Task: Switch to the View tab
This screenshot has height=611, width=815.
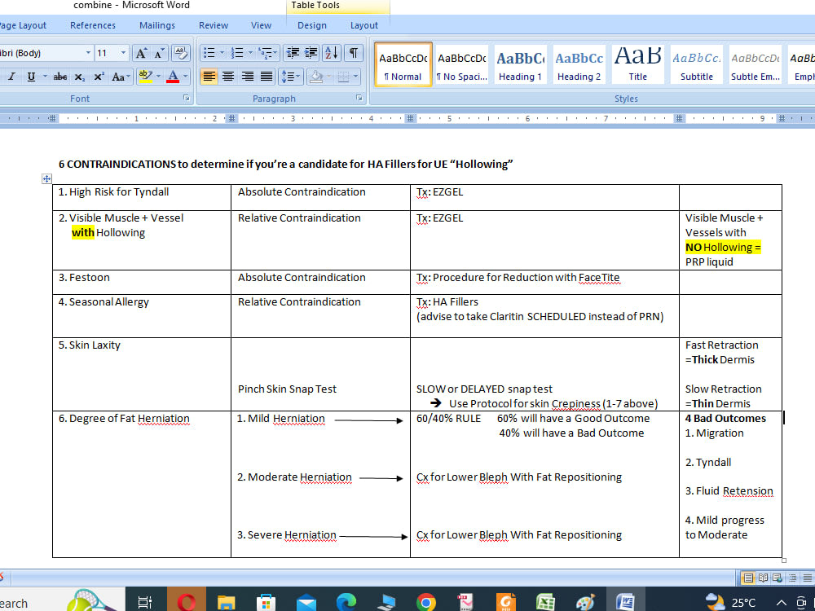Action: point(261,25)
